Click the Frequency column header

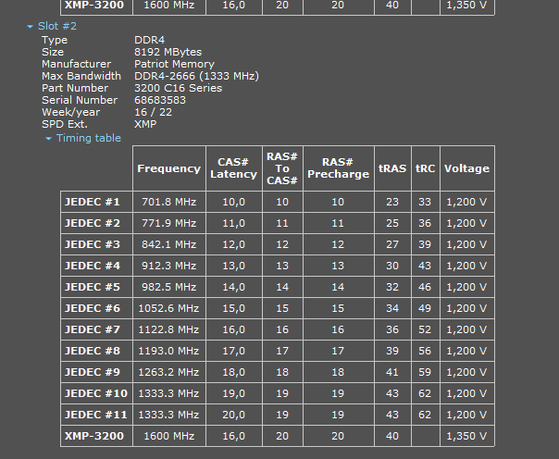168,168
